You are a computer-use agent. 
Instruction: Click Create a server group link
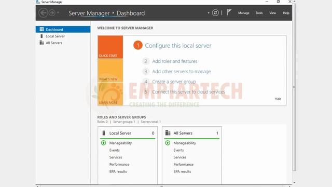point(174,82)
